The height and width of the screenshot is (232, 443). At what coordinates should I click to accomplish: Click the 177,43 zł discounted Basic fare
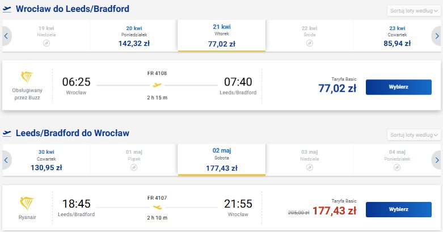[x=335, y=211]
